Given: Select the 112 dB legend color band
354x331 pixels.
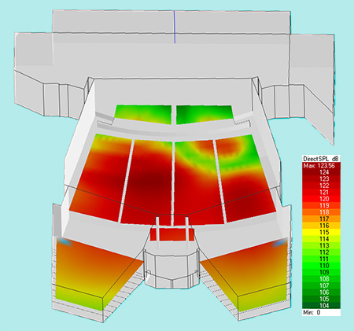Looking at the screenshot, I should pos(321,252).
